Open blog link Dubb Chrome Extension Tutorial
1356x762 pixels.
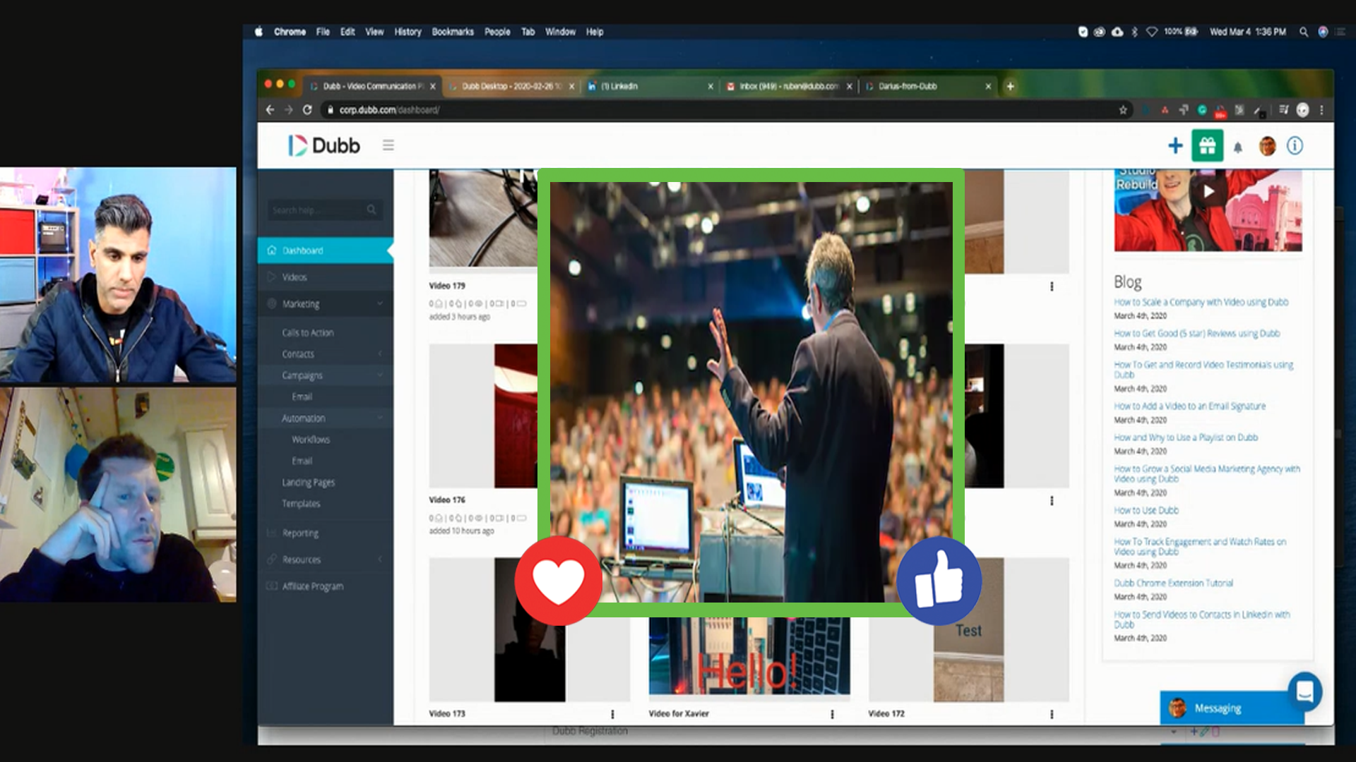tap(1174, 583)
